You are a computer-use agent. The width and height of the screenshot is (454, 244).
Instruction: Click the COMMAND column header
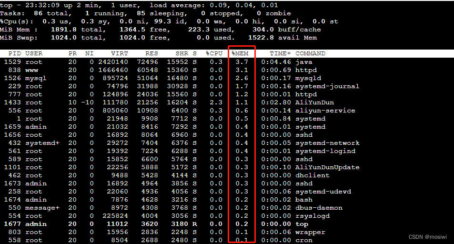point(311,53)
